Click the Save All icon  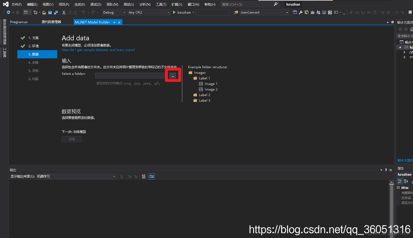(56, 12)
